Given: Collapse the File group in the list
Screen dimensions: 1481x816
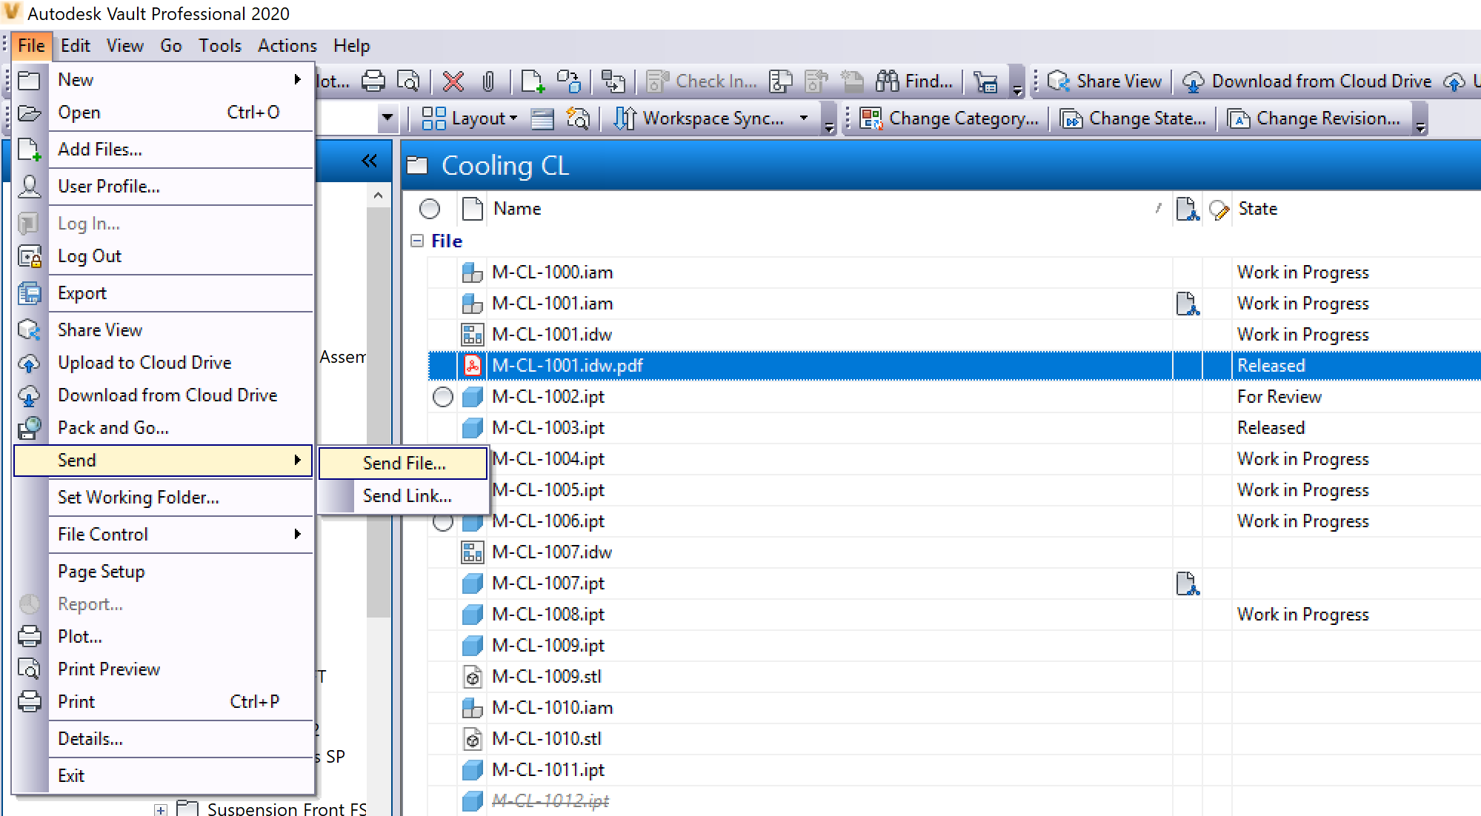Looking at the screenshot, I should tap(417, 241).
